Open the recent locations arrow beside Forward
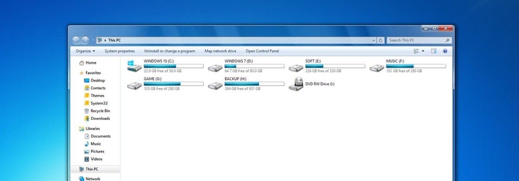Image resolution: width=519 pixels, height=181 pixels. click(x=93, y=40)
